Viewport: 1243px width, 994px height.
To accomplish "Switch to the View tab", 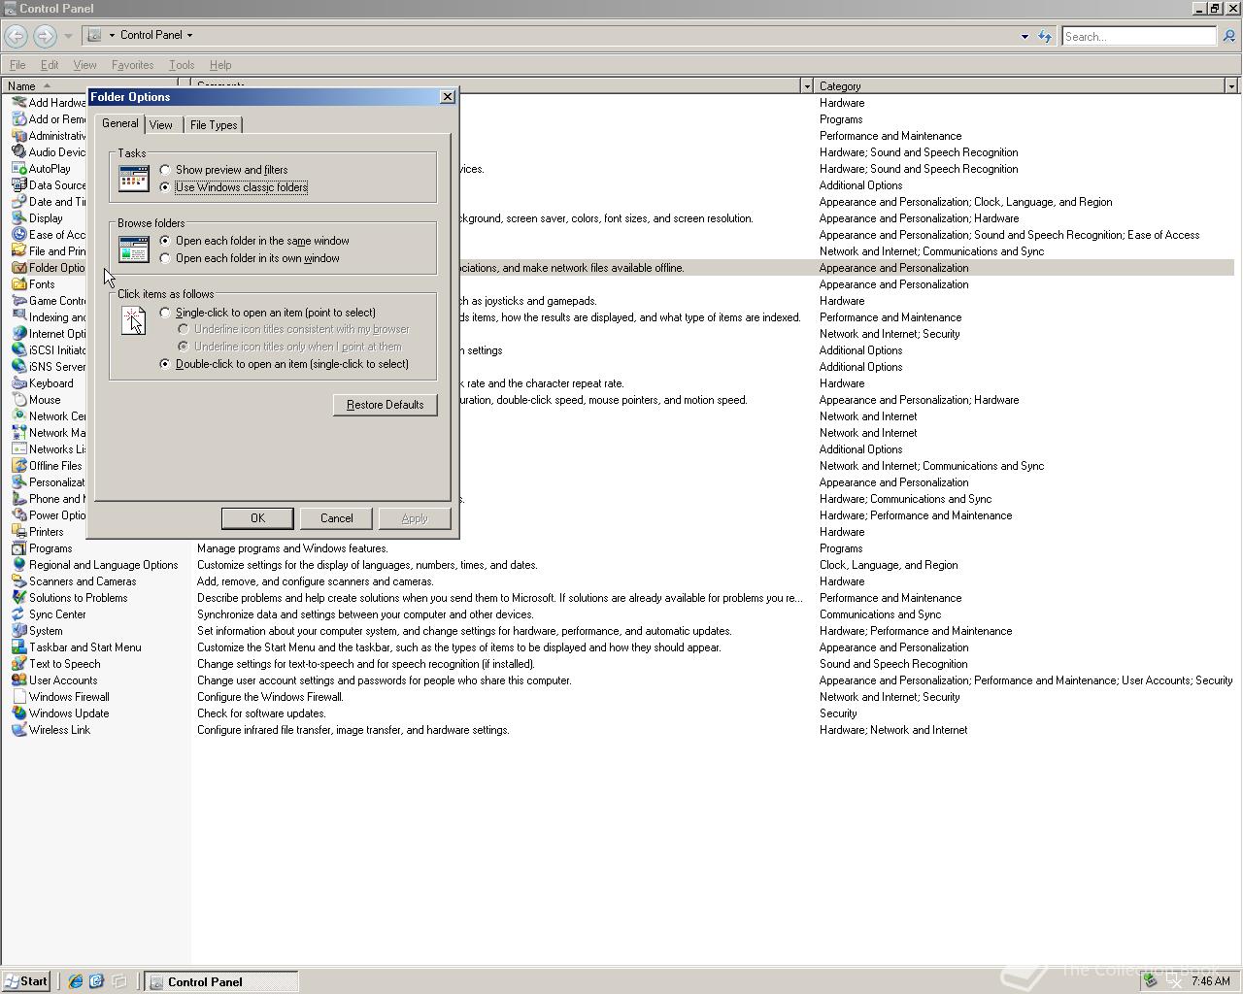I will tap(161, 125).
